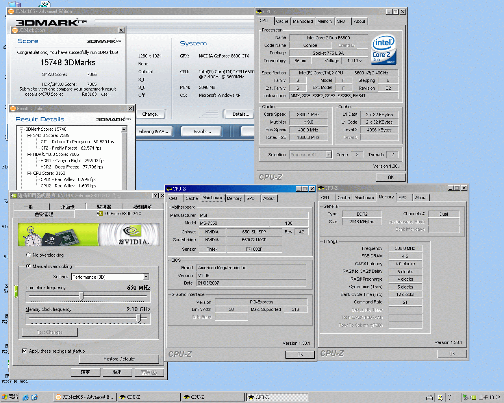Click the question mark help button in NVIDIA dialog
This screenshot has width=504, height=403.
click(x=156, y=196)
